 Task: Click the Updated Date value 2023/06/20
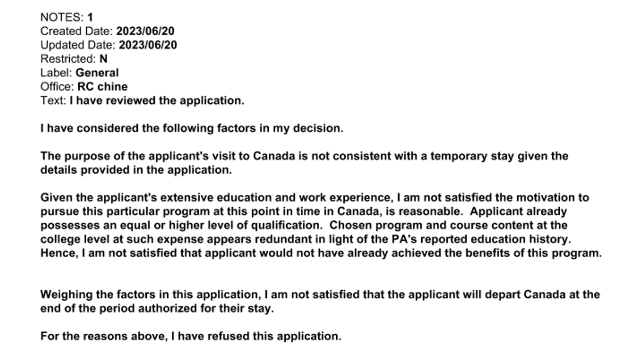coord(148,45)
